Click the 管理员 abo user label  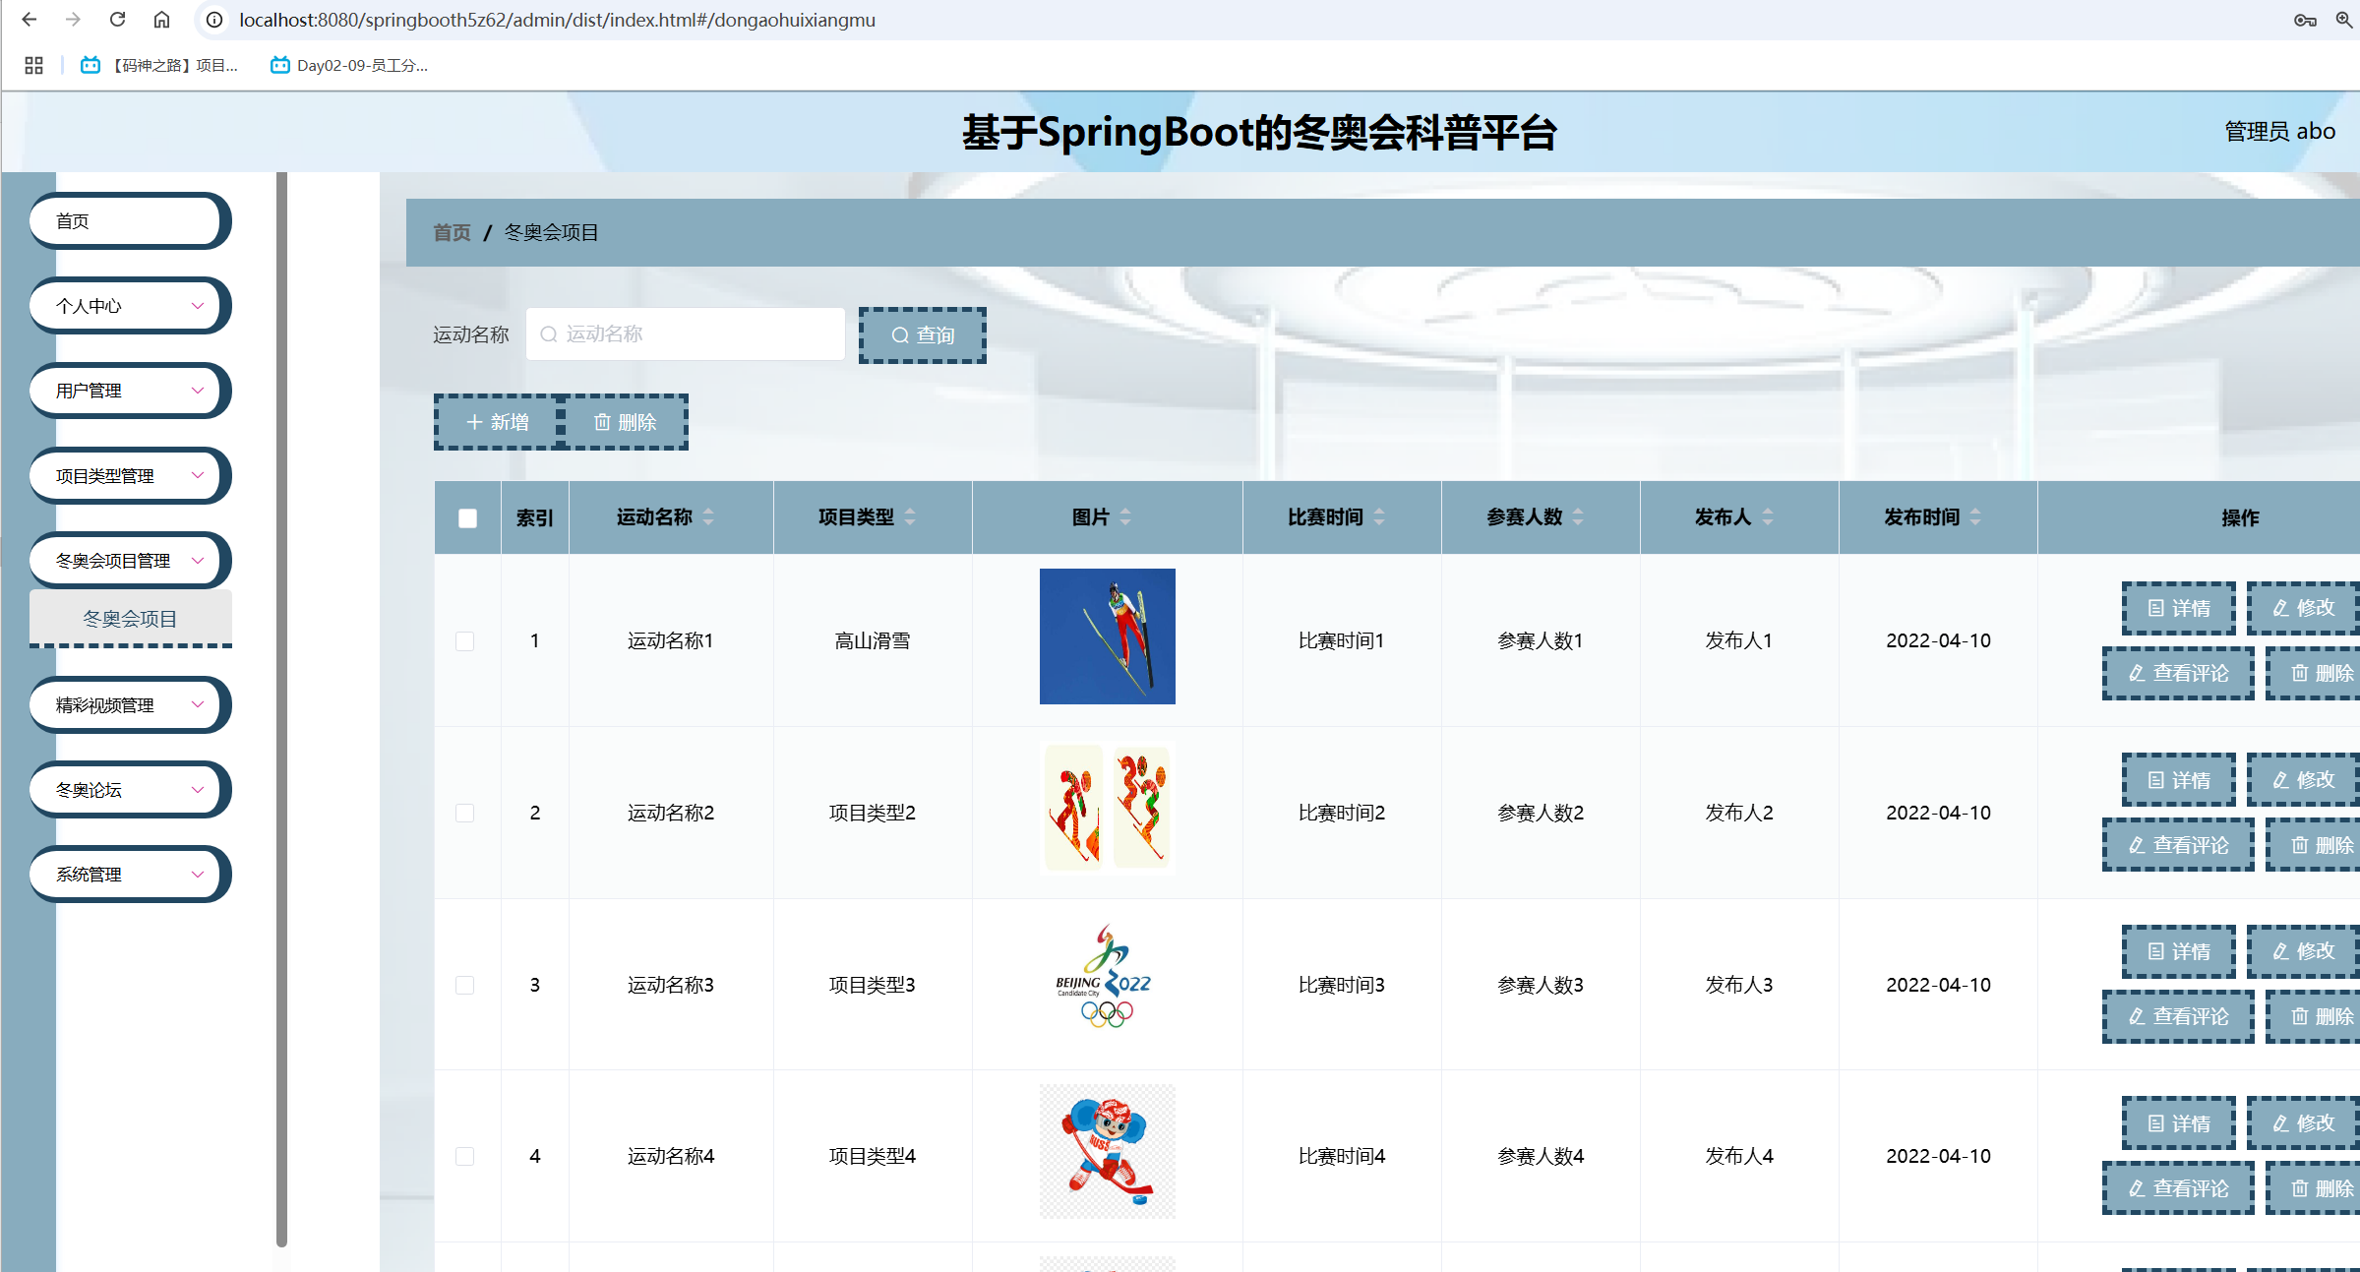(2279, 131)
